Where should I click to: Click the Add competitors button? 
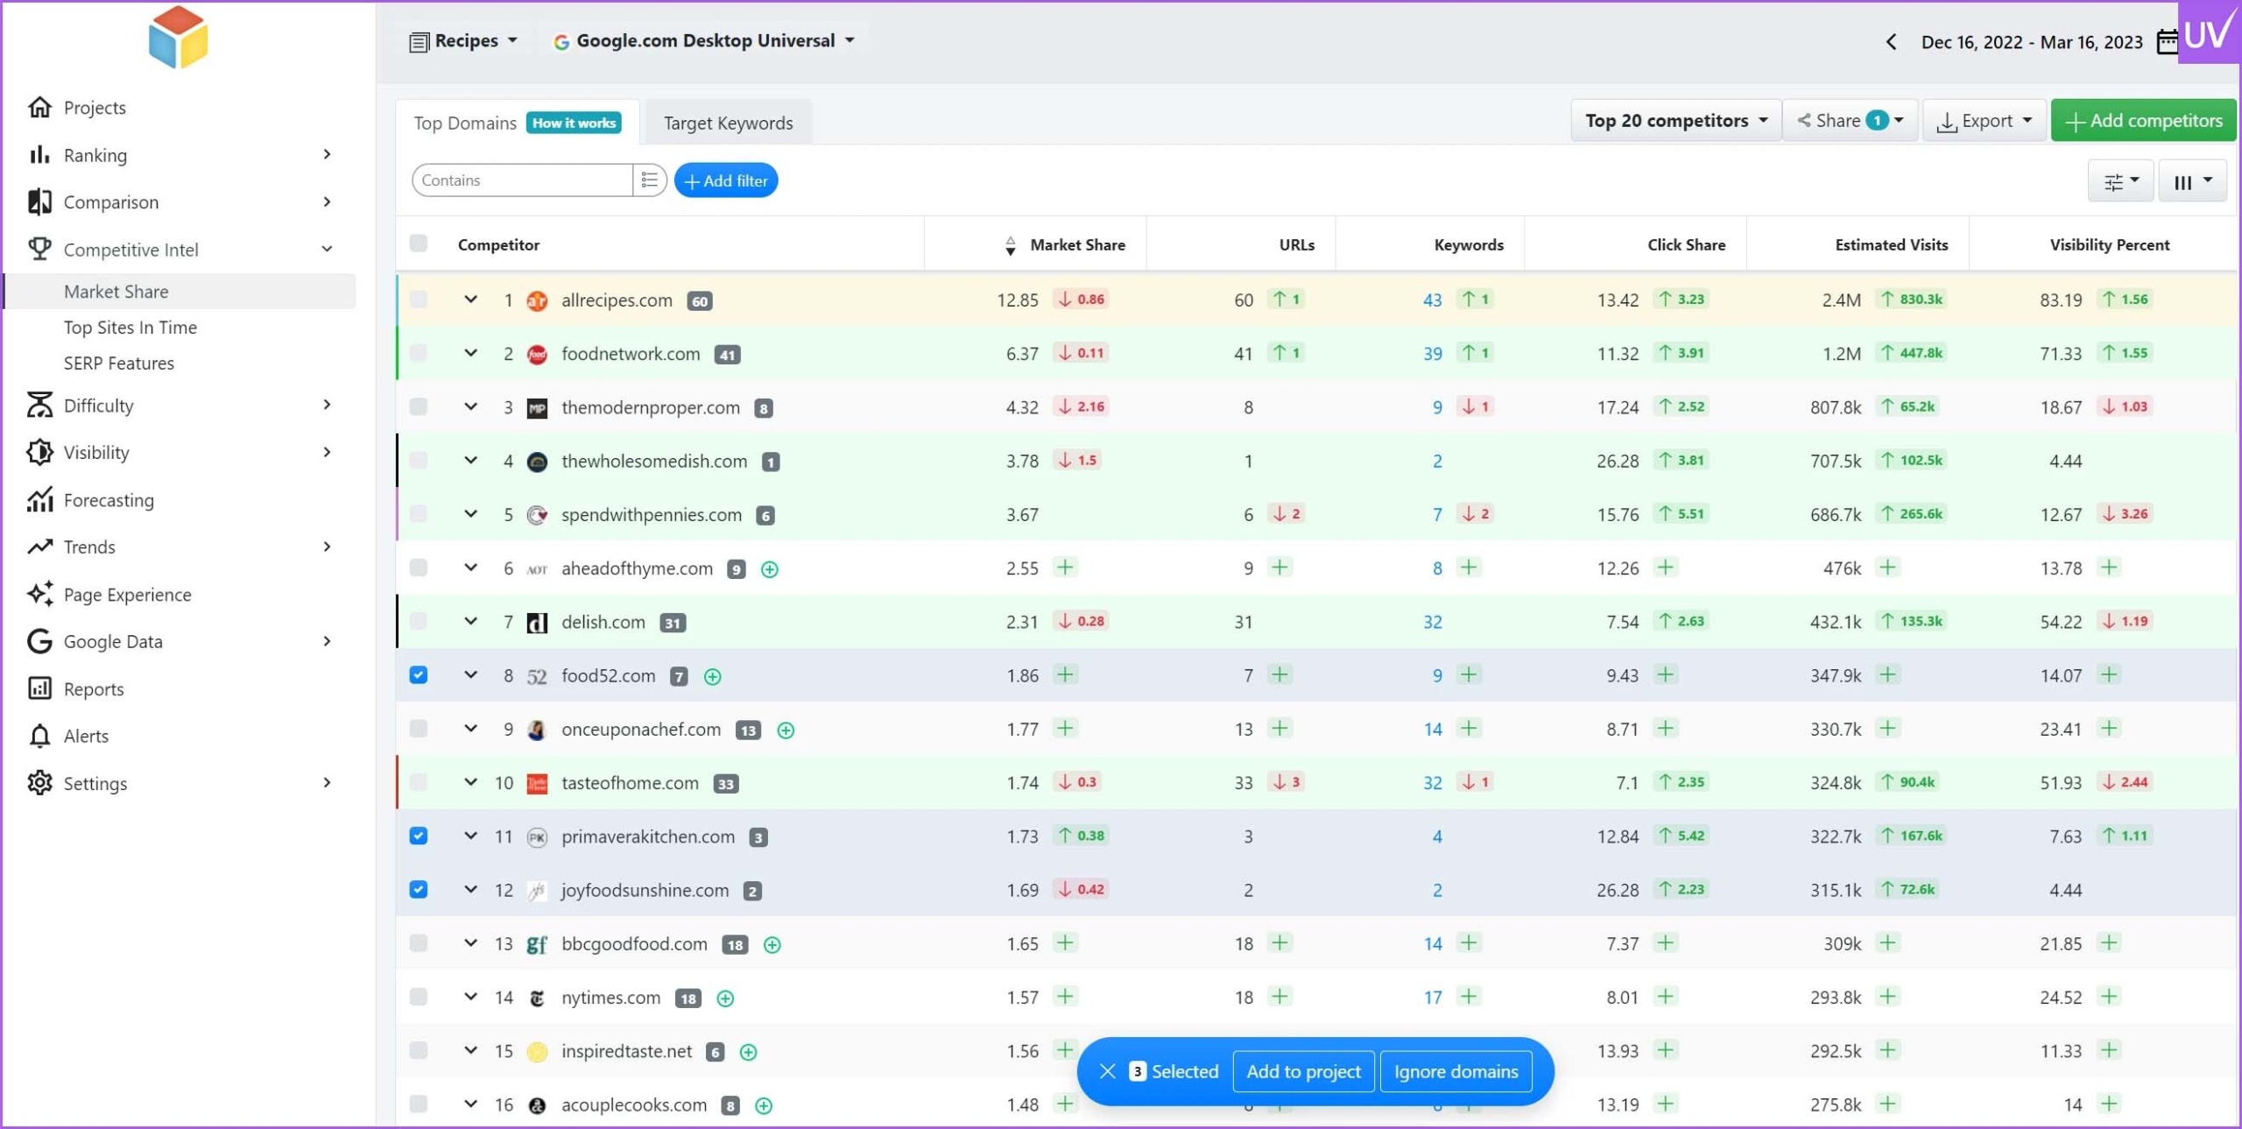pos(2143,120)
